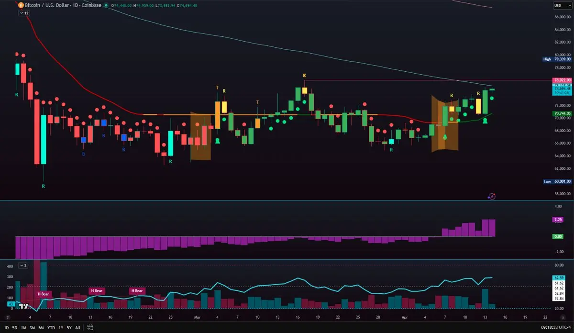Click the open price O74,448.00 value
The width and height of the screenshot is (574, 333).
pyautogui.click(x=122, y=5)
